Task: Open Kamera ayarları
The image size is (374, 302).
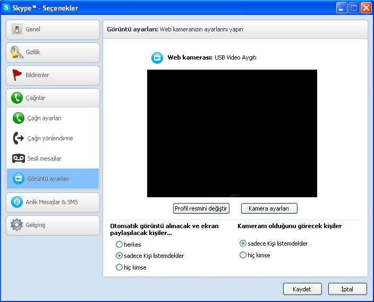Action: click(x=269, y=208)
